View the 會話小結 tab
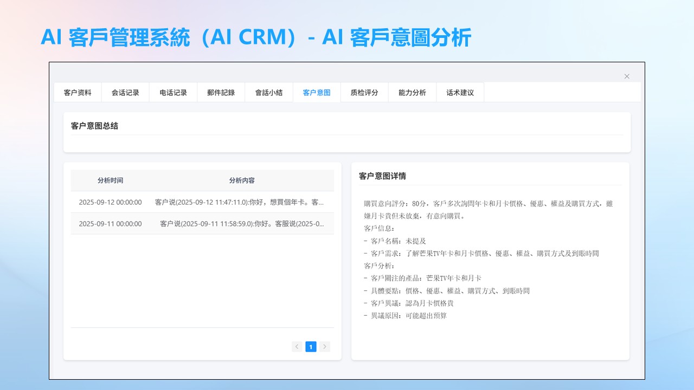694x390 pixels. pyautogui.click(x=269, y=93)
